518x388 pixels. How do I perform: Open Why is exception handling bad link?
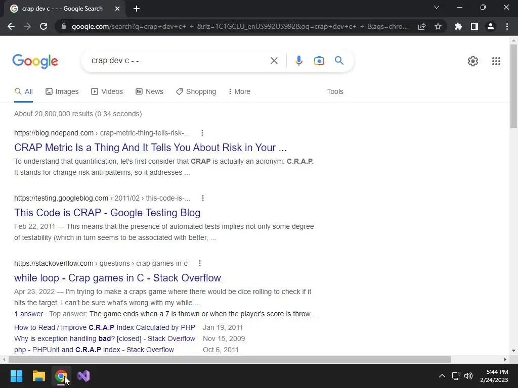(105, 339)
